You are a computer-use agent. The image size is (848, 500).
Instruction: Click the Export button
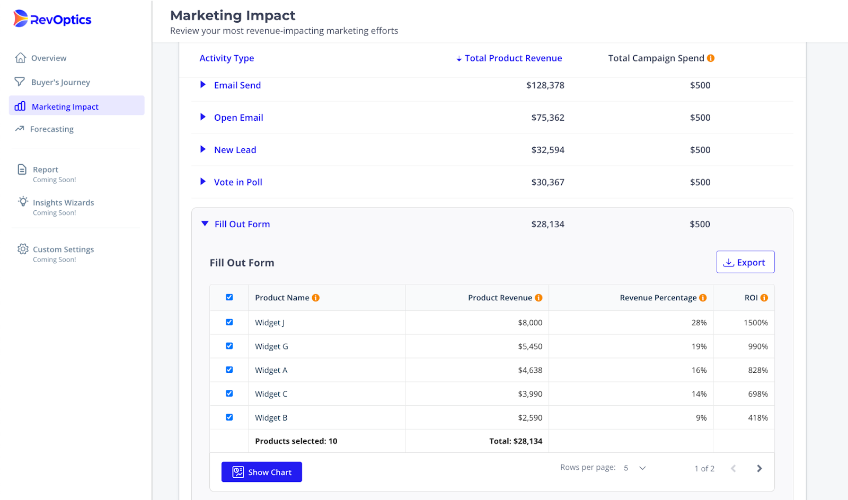(745, 262)
